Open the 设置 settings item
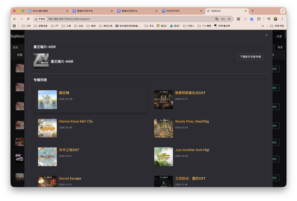 (x=279, y=36)
